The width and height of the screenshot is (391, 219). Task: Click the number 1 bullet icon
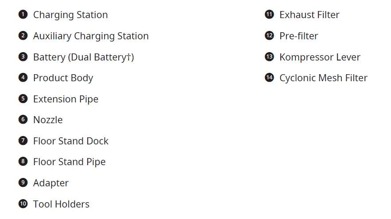coord(23,15)
